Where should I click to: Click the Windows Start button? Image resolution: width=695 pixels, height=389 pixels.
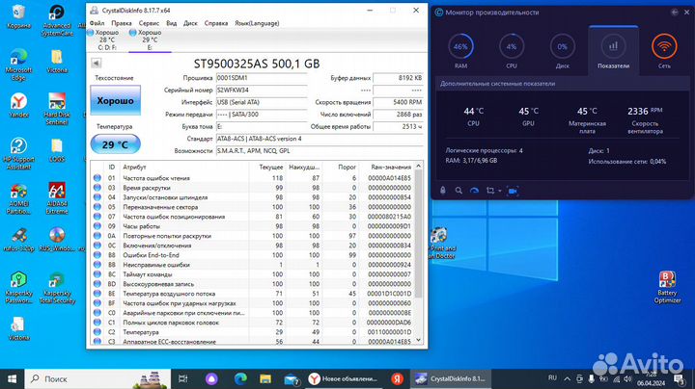12,378
